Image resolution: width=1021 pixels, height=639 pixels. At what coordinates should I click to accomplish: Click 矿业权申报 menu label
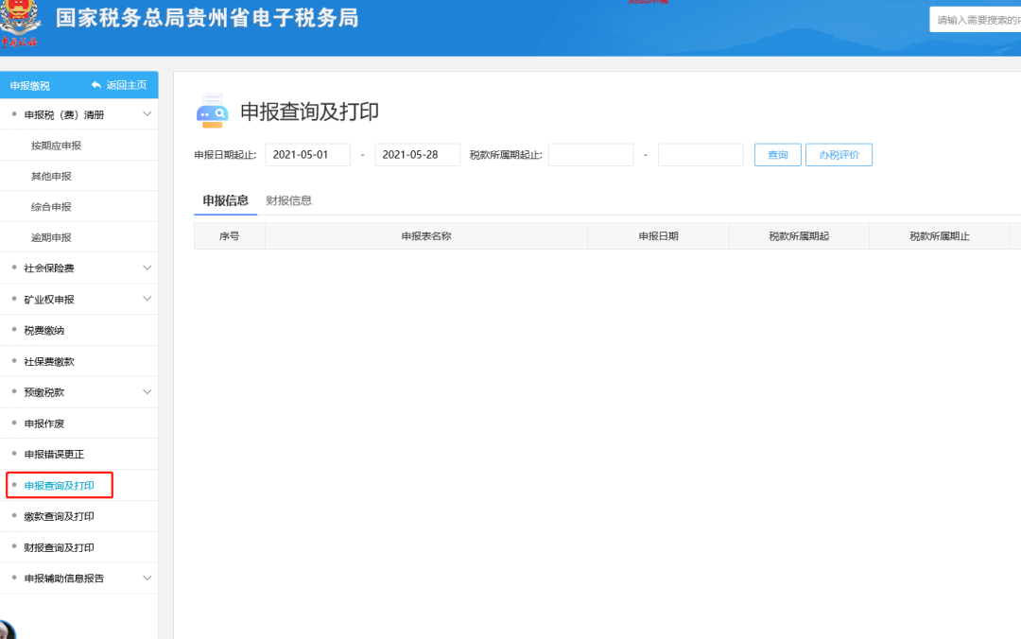coord(49,299)
